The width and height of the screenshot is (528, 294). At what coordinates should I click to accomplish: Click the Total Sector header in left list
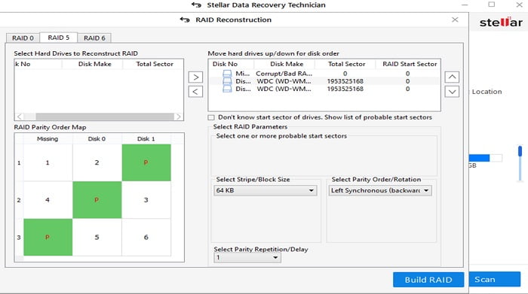(154, 64)
